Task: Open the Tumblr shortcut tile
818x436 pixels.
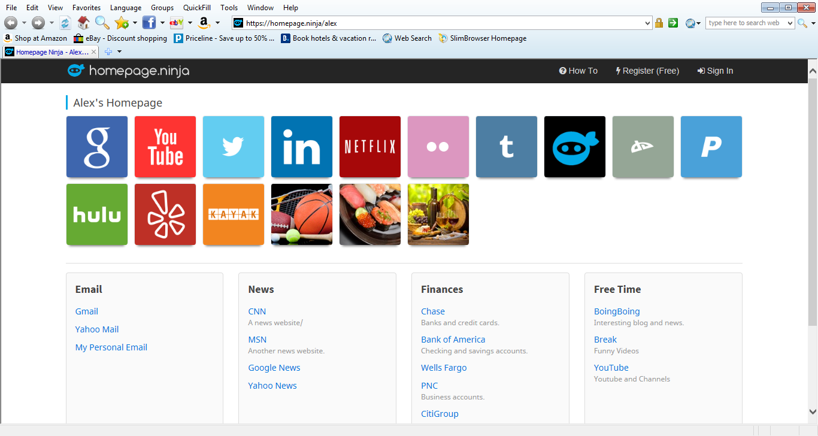Action: 506,146
